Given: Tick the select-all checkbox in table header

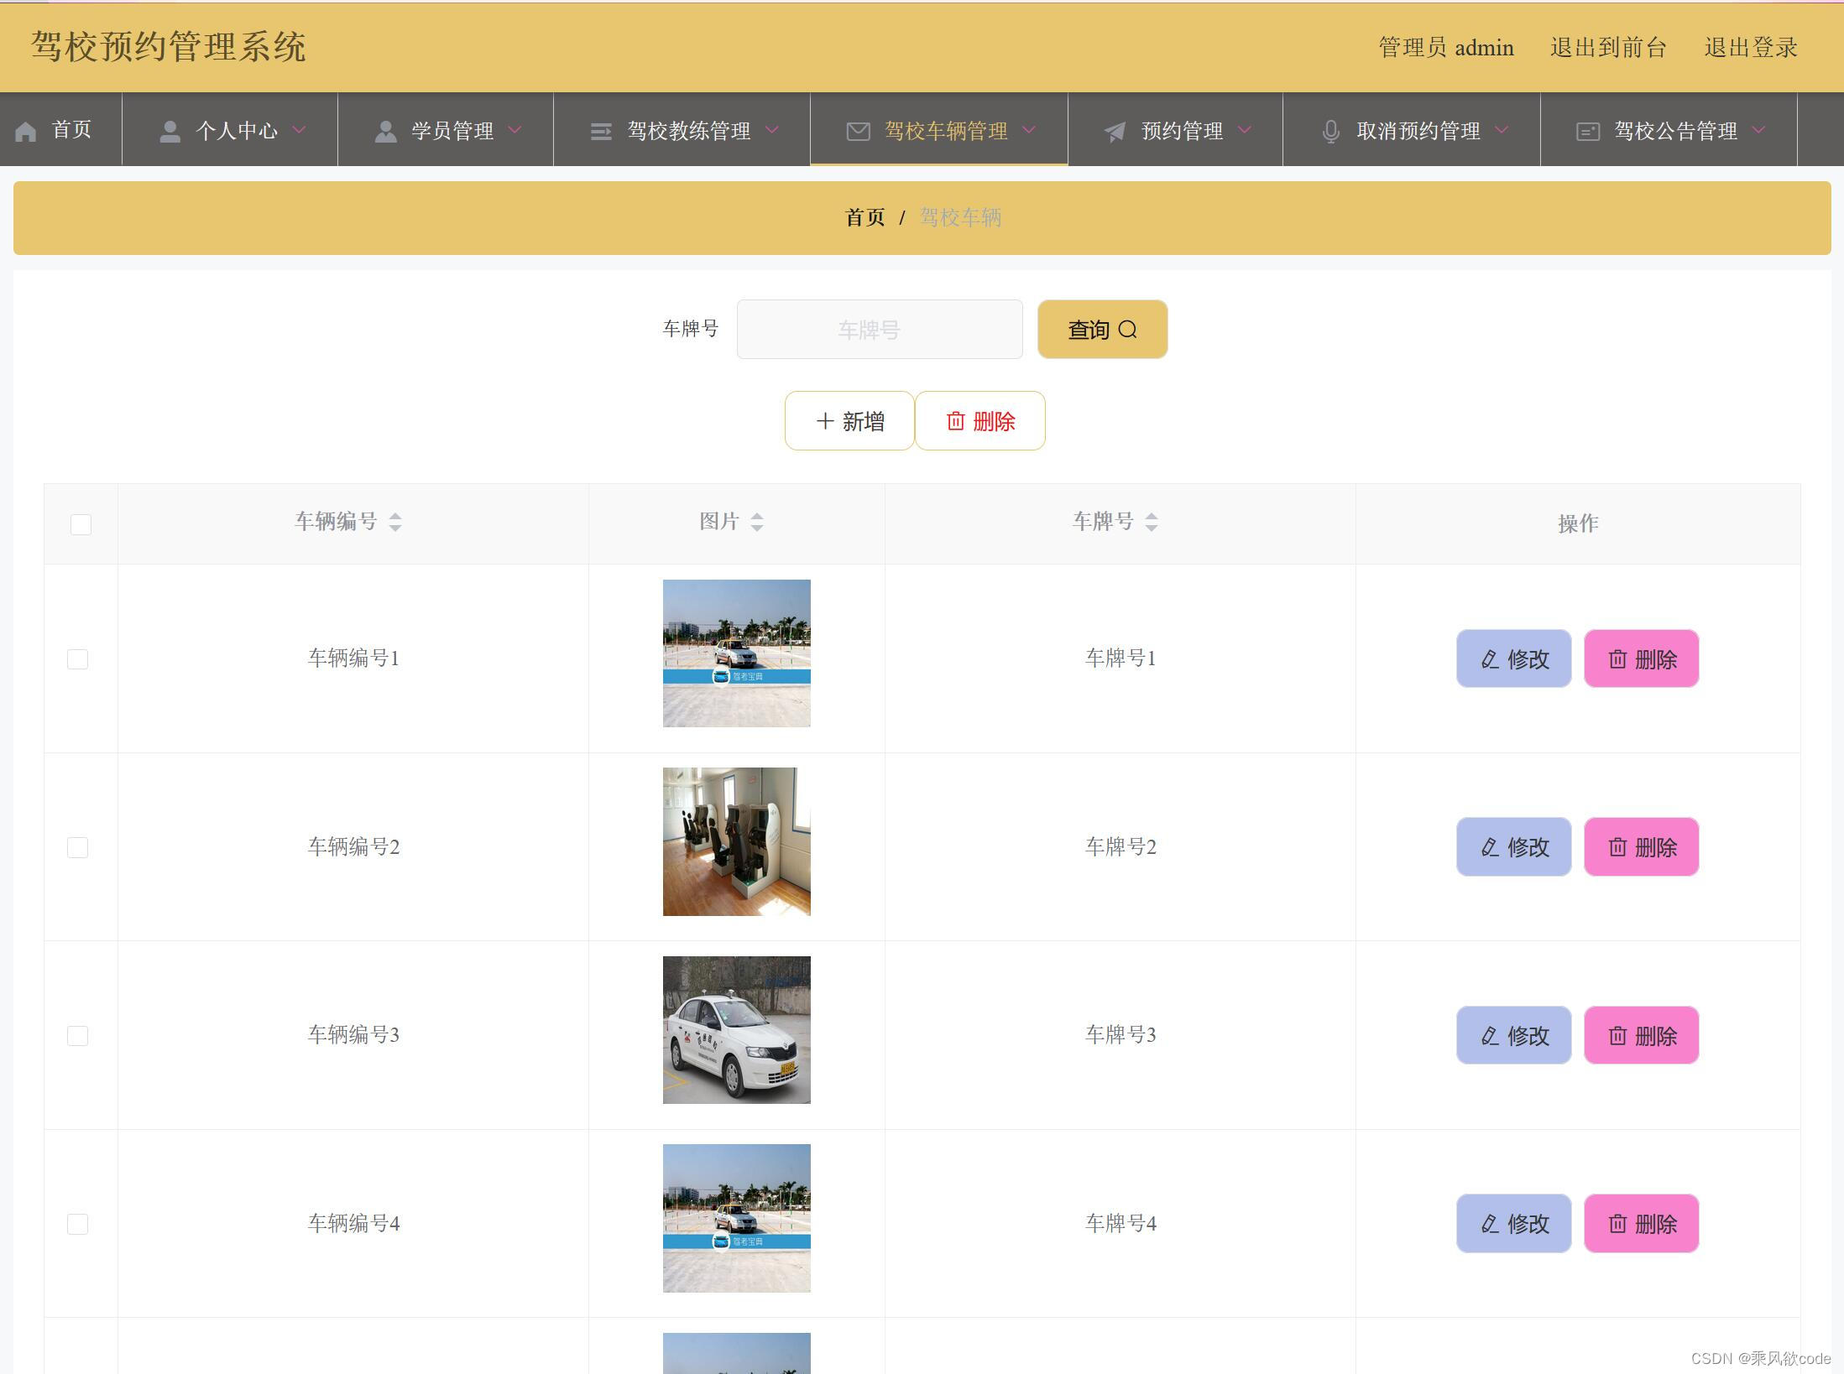Looking at the screenshot, I should pyautogui.click(x=81, y=524).
